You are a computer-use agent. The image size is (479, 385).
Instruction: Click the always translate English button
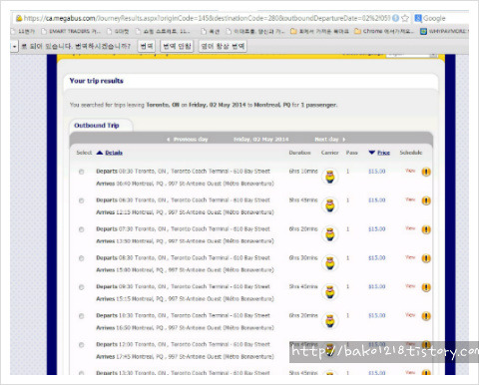[223, 46]
